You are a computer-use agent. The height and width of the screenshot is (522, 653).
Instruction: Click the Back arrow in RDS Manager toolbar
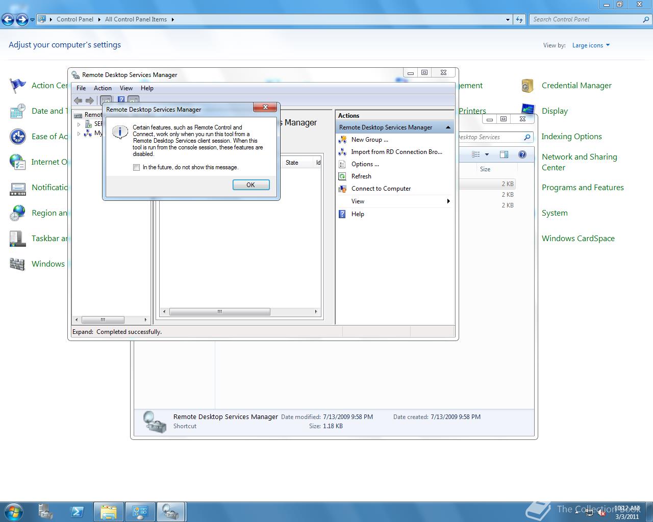pos(78,100)
